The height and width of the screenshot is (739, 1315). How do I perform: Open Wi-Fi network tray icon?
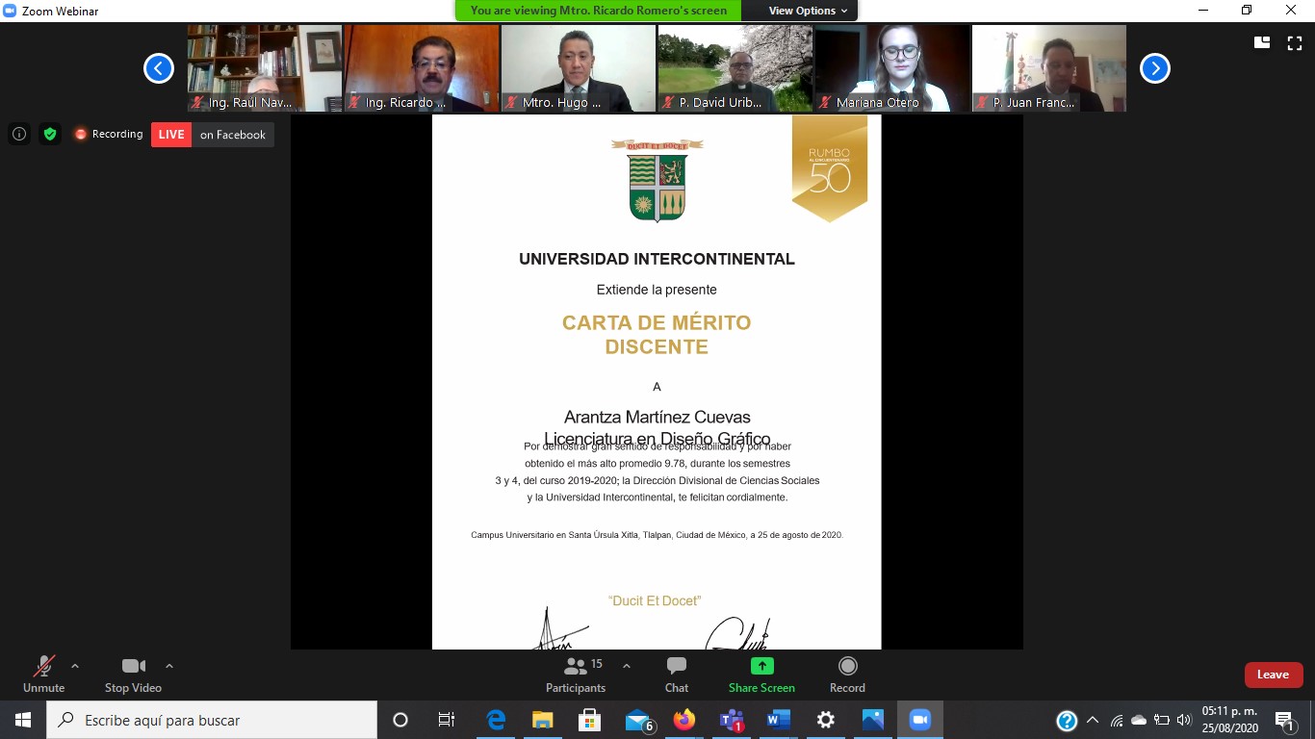click(1117, 720)
